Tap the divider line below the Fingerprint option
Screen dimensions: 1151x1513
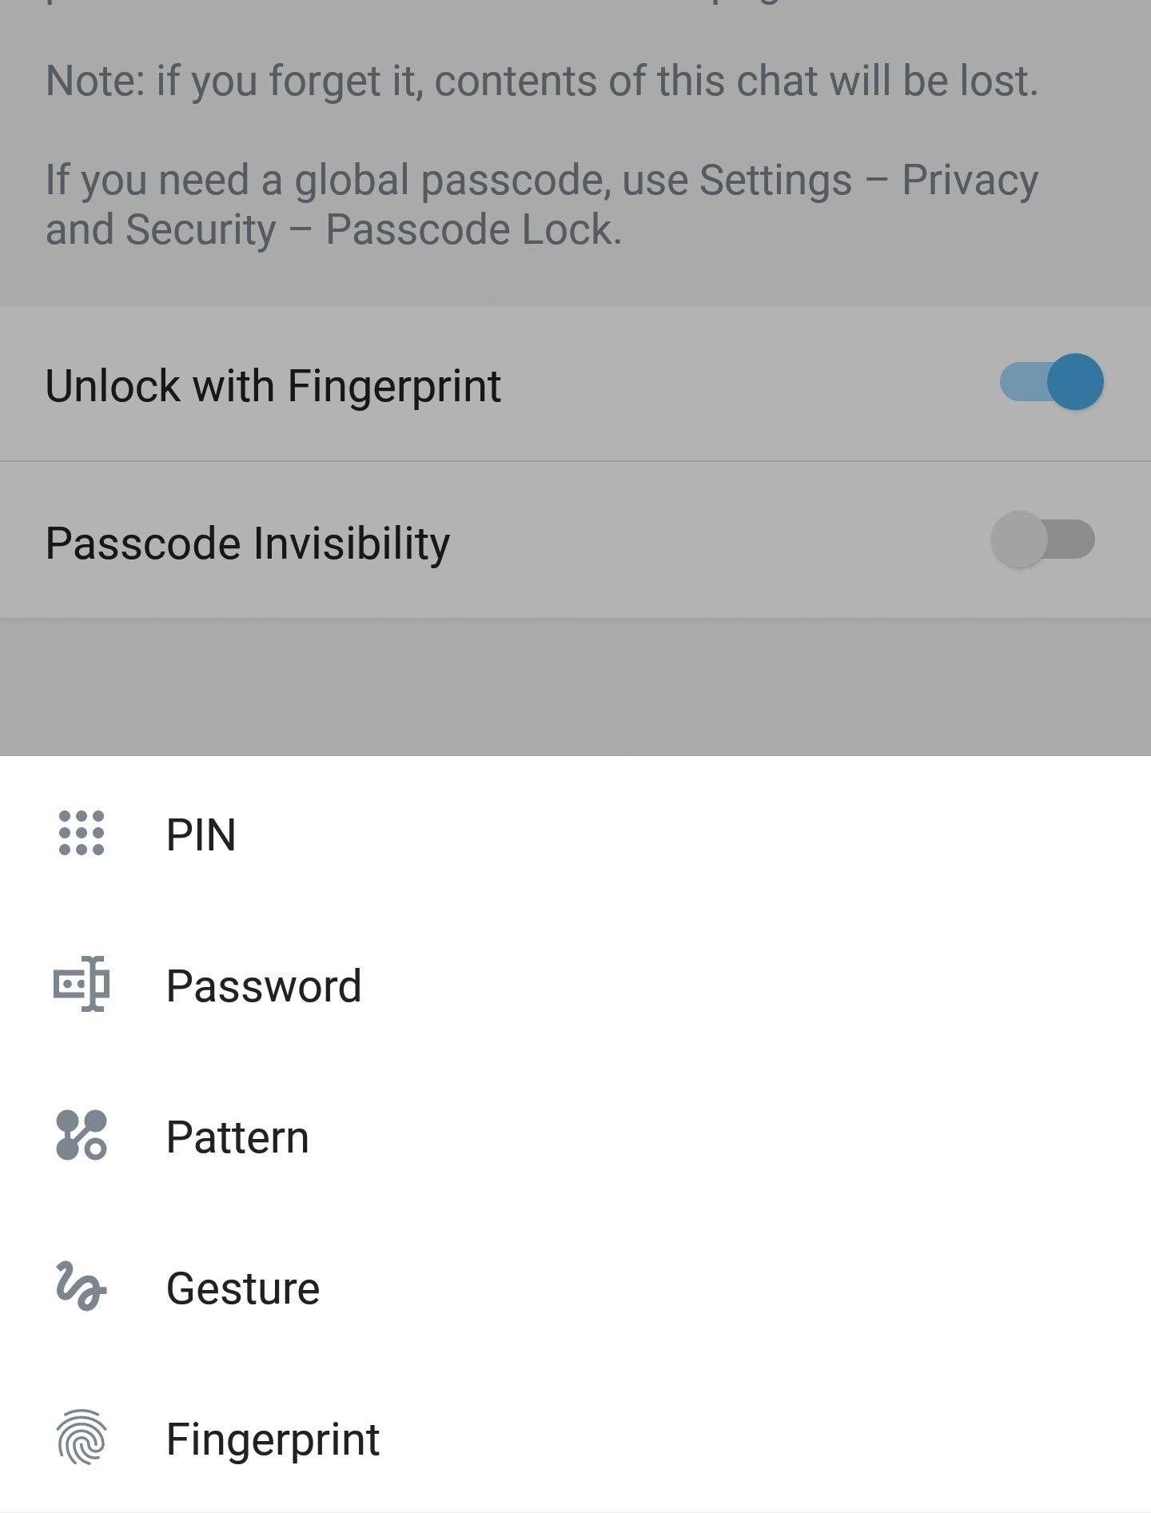[x=575, y=1510]
